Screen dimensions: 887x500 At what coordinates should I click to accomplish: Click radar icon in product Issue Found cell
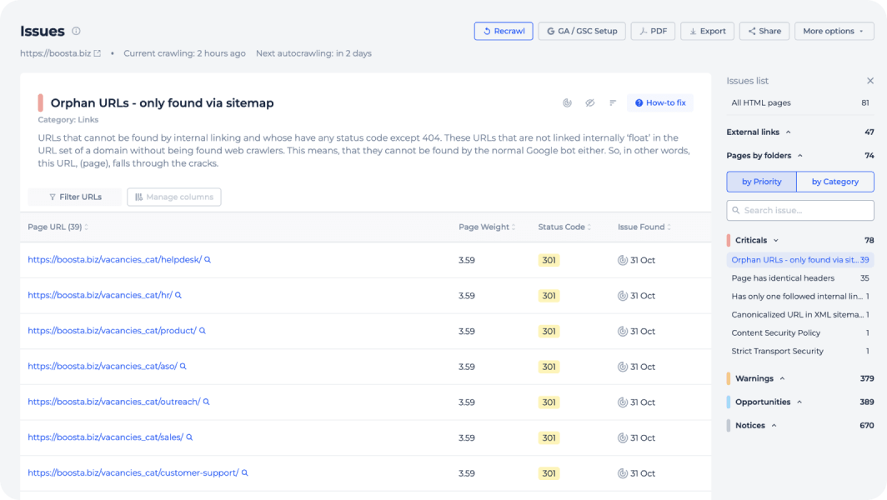[622, 332]
